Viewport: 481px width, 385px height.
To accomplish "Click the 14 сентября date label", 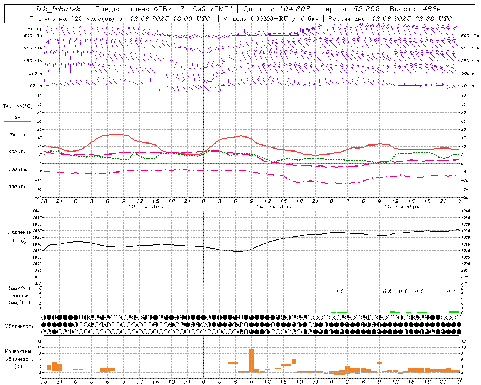I will [274, 207].
